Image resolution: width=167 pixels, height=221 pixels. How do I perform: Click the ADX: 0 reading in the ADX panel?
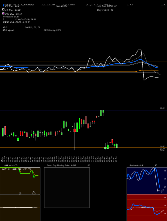(x=5, y=169)
